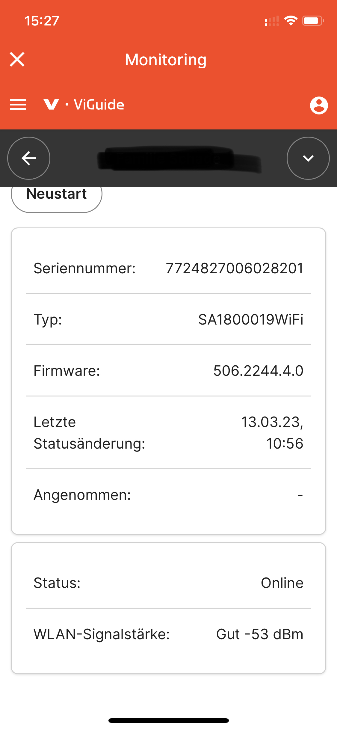This screenshot has height=730, width=337.
Task: Tap the Letzte Statusänderung date
Action: 272,433
